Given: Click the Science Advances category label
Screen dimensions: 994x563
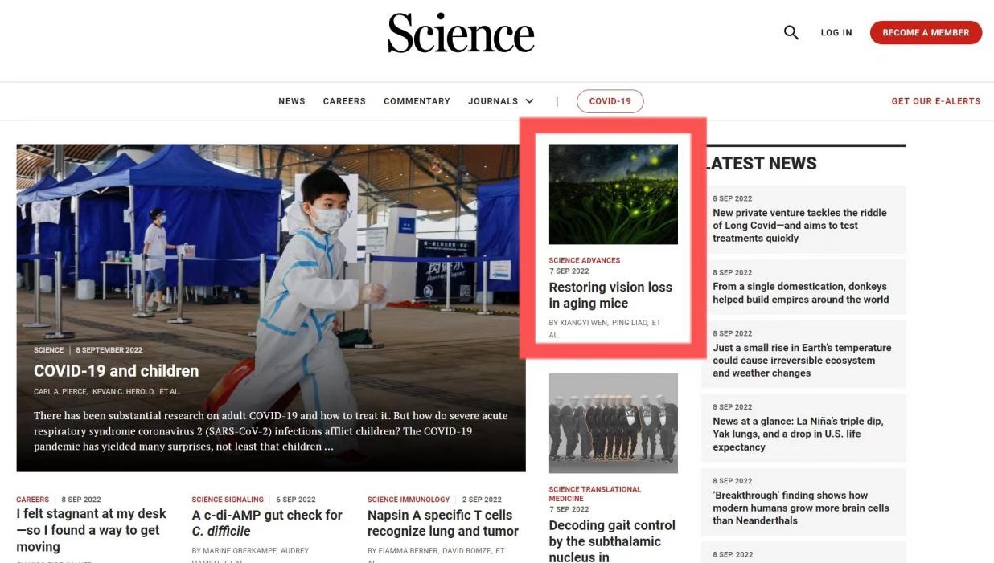Looking at the screenshot, I should click(585, 260).
